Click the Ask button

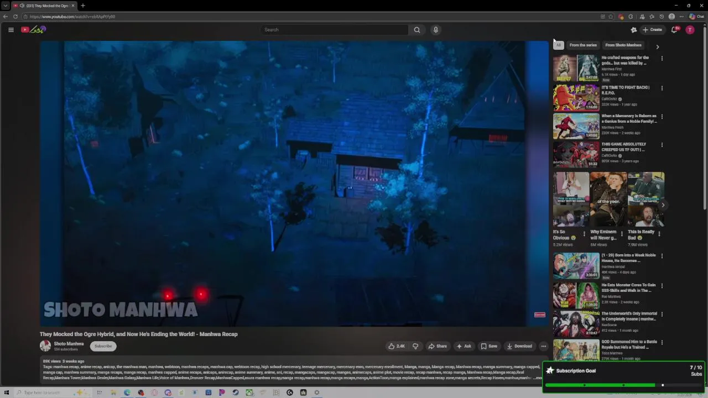coord(464,346)
